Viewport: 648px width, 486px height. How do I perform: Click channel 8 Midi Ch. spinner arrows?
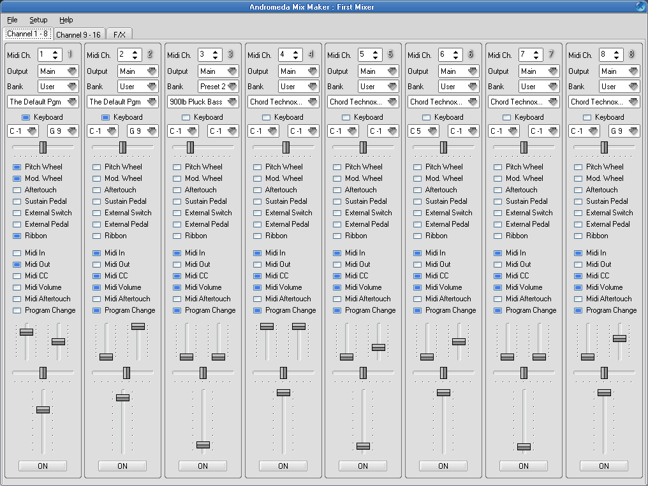pyautogui.click(x=616, y=54)
